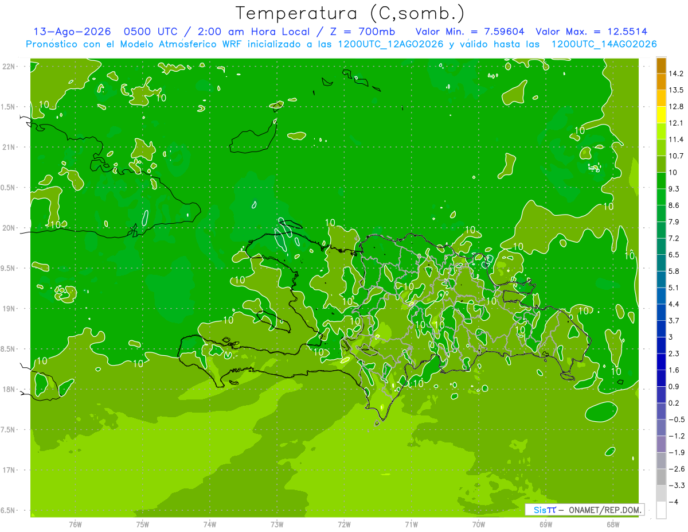This screenshot has width=688, height=532.
Task: Click the "70W" longitude axis label
Action: (479, 524)
